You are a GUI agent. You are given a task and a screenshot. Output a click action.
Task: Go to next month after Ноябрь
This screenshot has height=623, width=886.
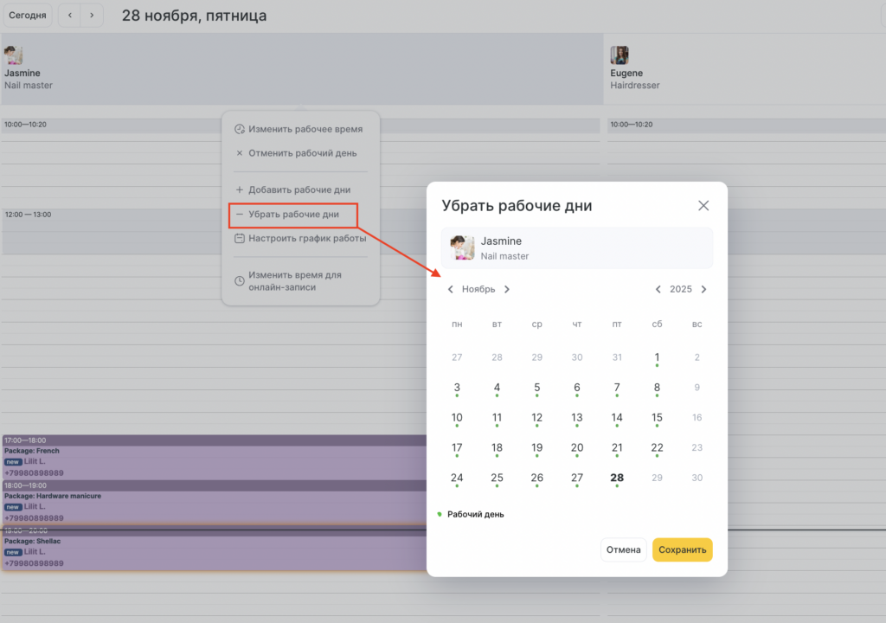coord(507,289)
